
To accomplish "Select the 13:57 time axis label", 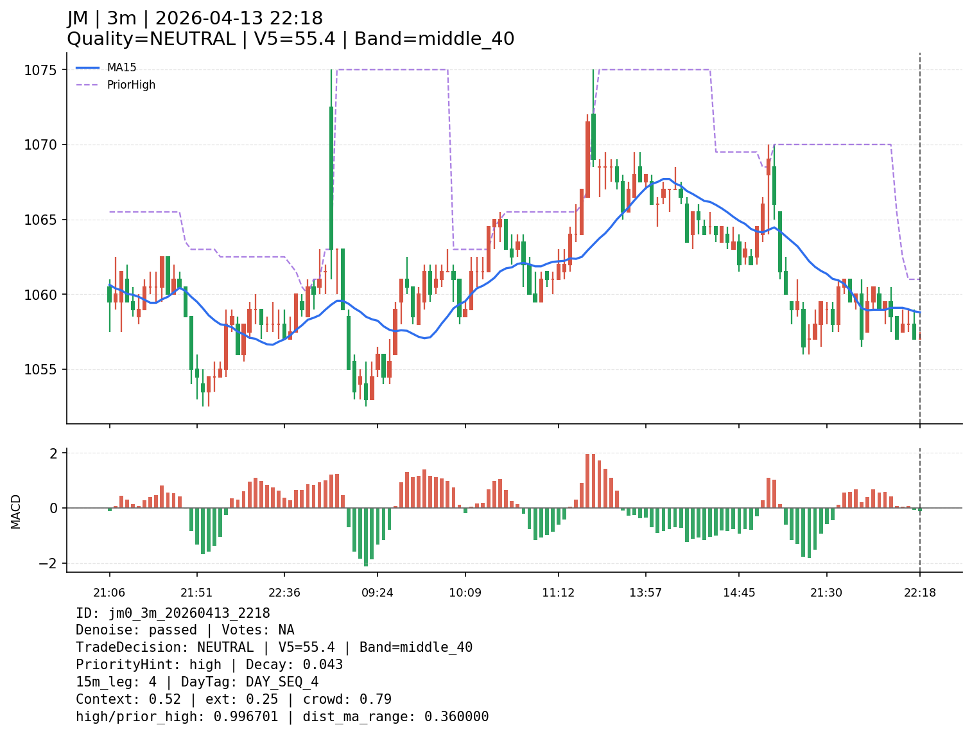I will tap(645, 593).
